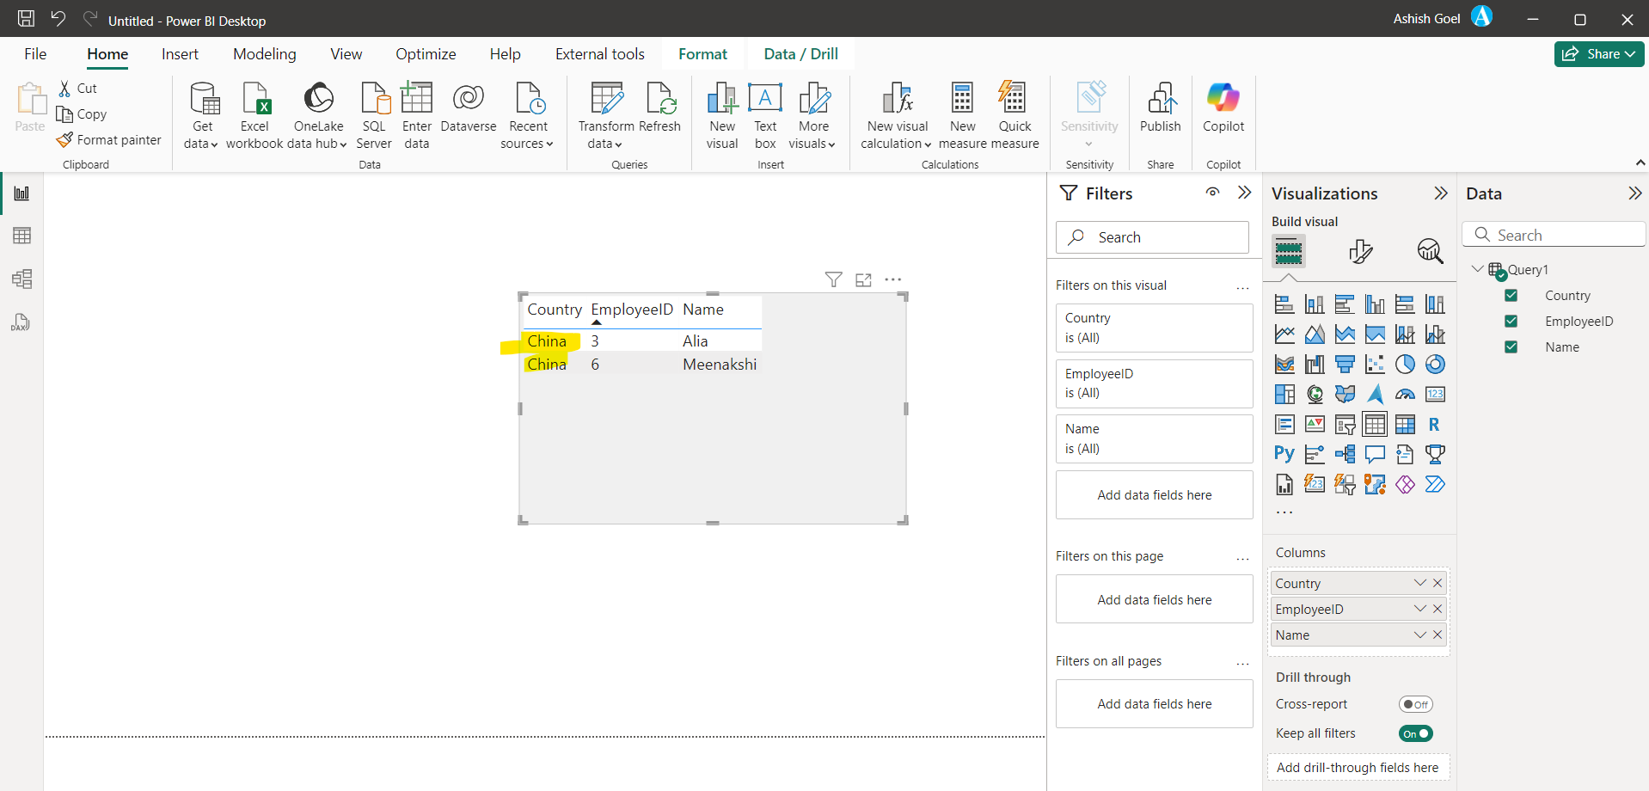Screen dimensions: 1649x791
Task: Open the Country dropdown in the Columns well
Action: tap(1419, 582)
